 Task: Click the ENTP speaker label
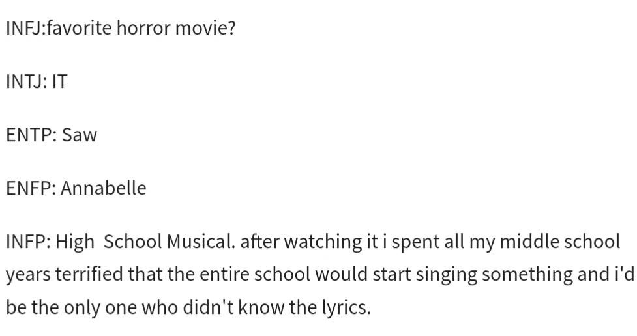tap(27, 135)
